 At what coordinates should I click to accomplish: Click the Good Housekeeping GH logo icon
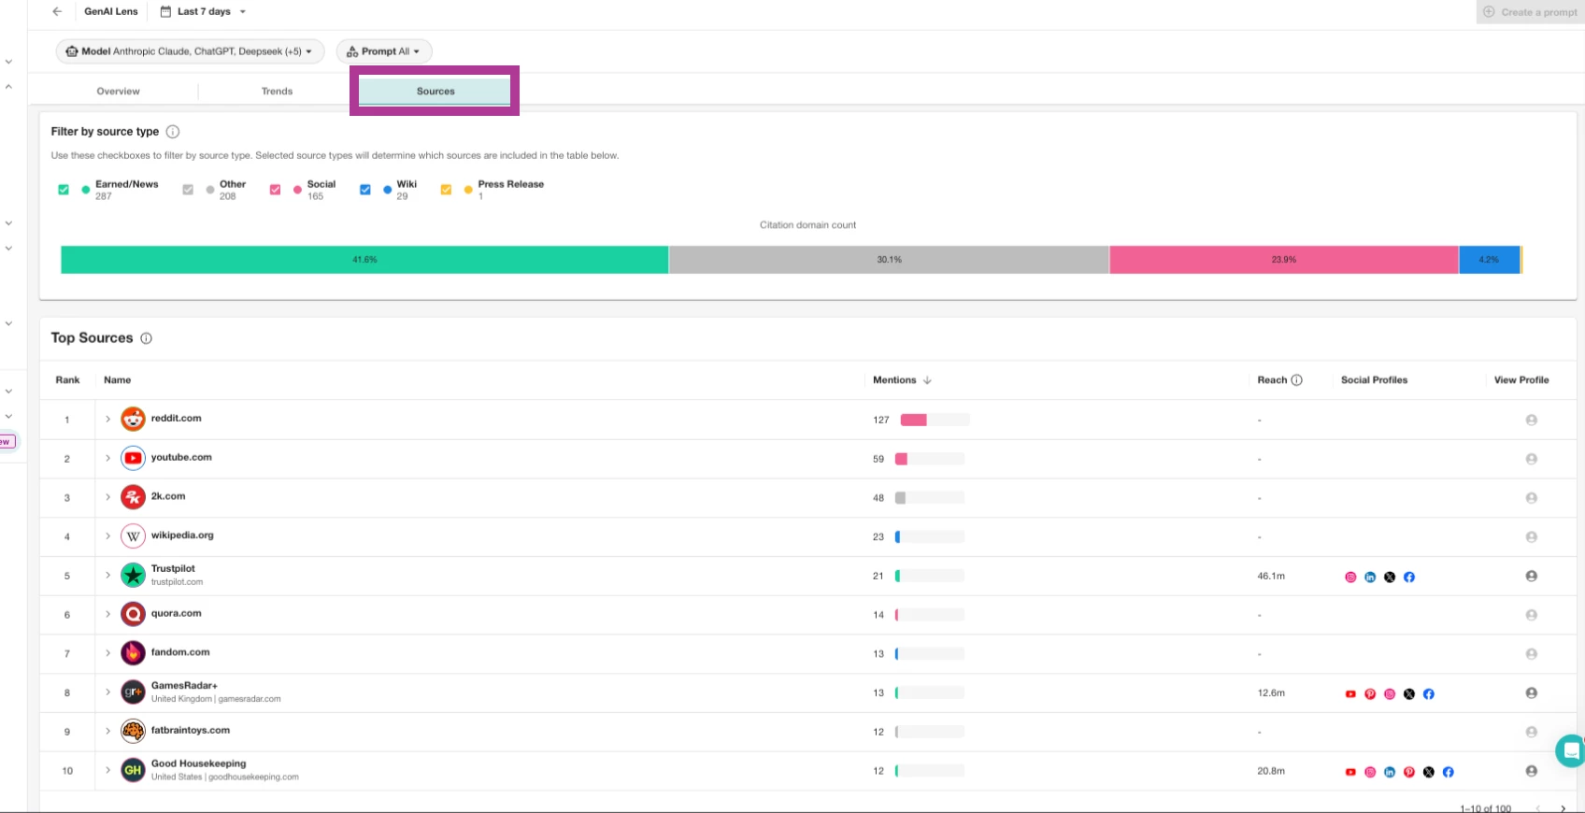134,770
